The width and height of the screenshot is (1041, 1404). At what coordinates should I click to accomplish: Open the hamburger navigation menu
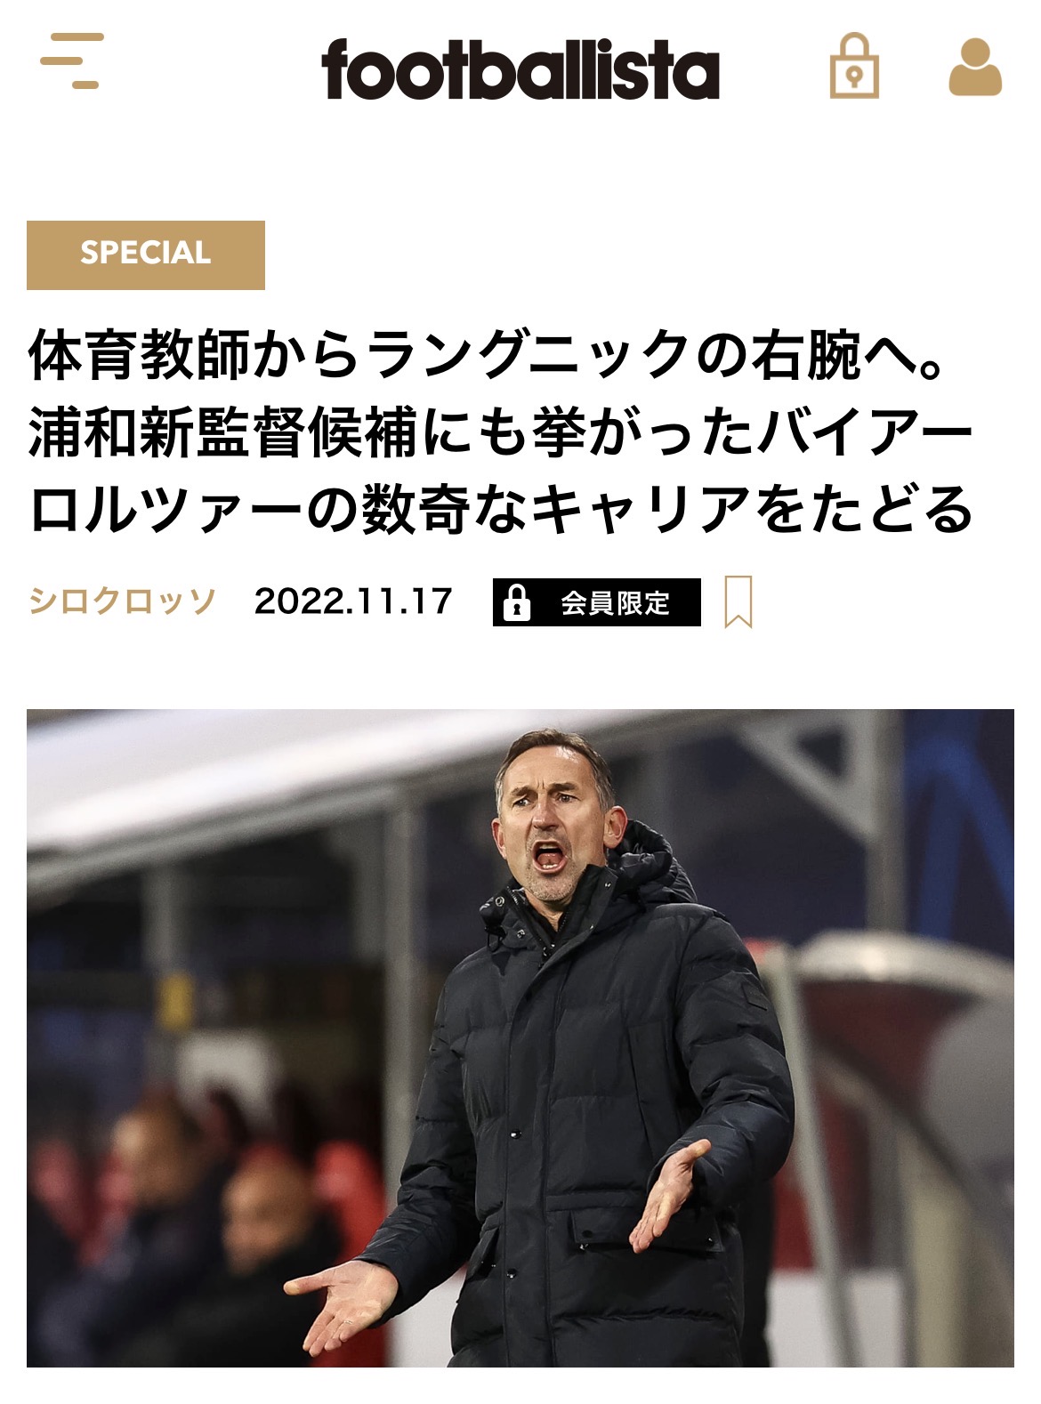tap(72, 61)
